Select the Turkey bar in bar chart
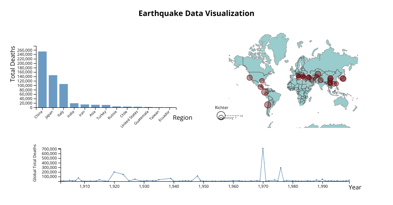The height and width of the screenshot is (205, 393). tap(106, 106)
